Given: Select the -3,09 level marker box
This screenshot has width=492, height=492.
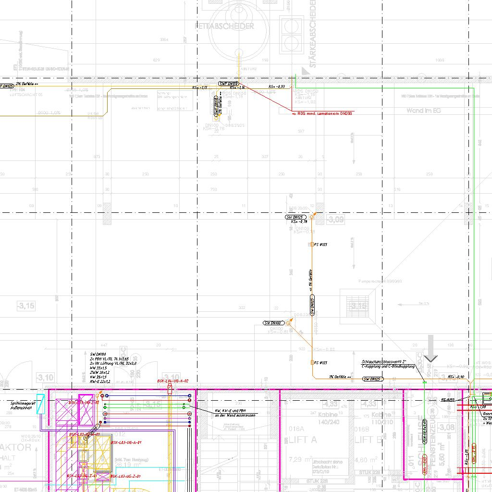Looking at the screenshot, I should pyautogui.click(x=335, y=219).
